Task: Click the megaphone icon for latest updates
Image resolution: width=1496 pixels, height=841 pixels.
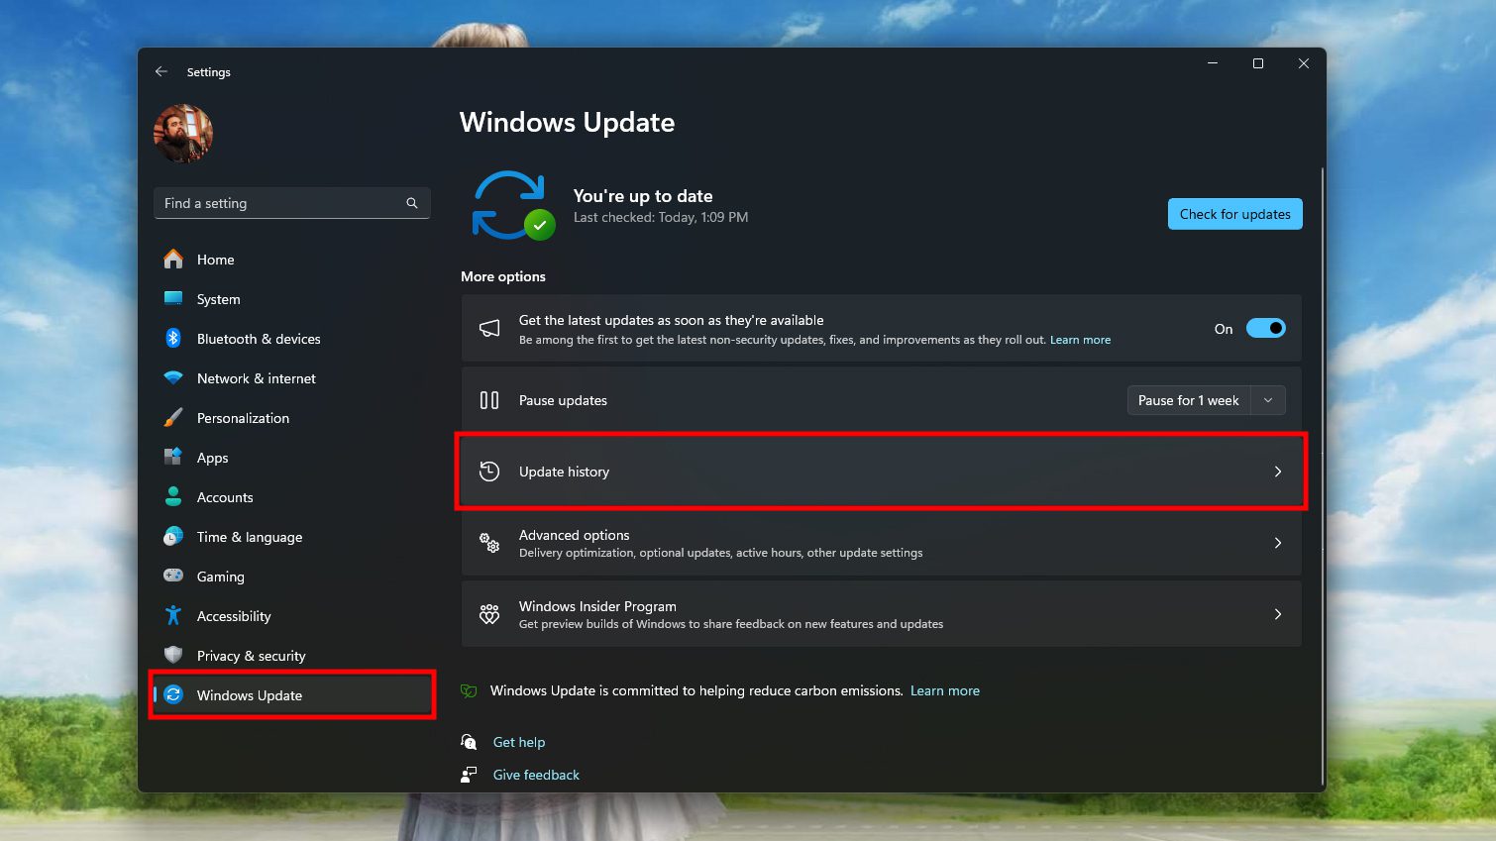Action: (489, 329)
